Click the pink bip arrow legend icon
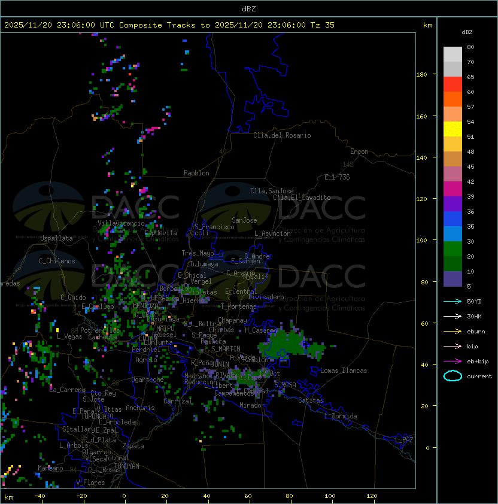This screenshot has height=504, width=498. pos(453,346)
